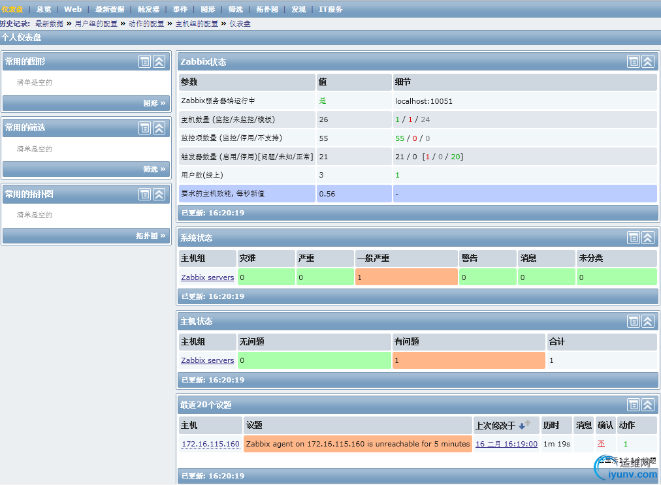661x485 pixels.
Task: Collapse the Zabbix状态 widget
Action: coord(648,61)
